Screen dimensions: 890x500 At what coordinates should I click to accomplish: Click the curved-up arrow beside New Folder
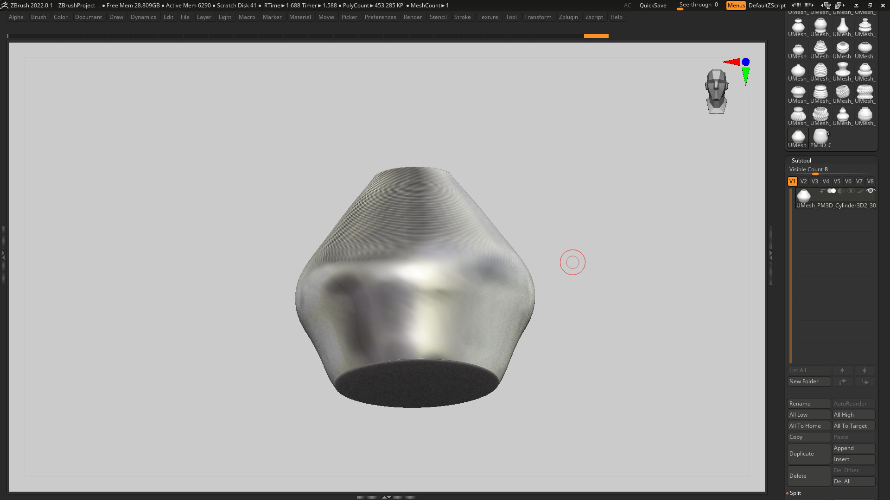tap(842, 381)
